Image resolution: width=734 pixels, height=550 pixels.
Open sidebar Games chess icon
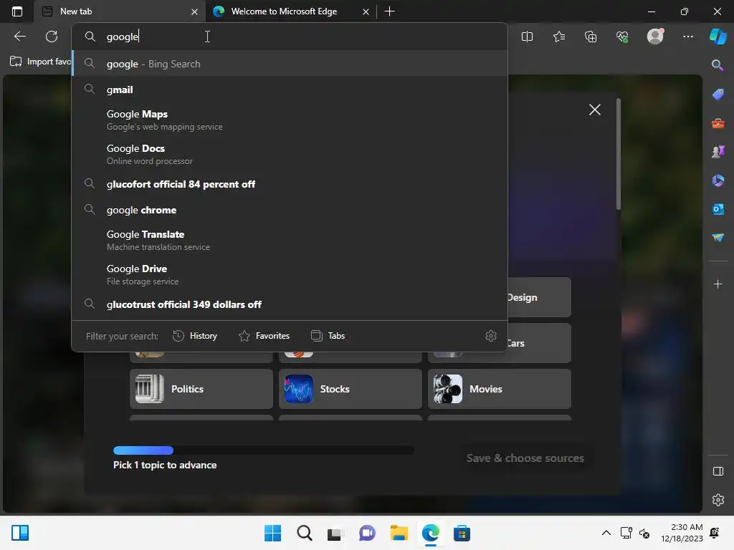(718, 152)
